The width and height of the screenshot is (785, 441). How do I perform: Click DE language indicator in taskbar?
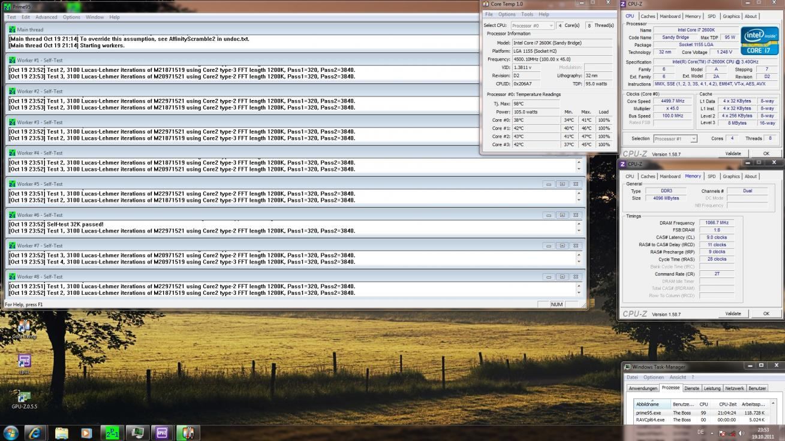pos(700,433)
